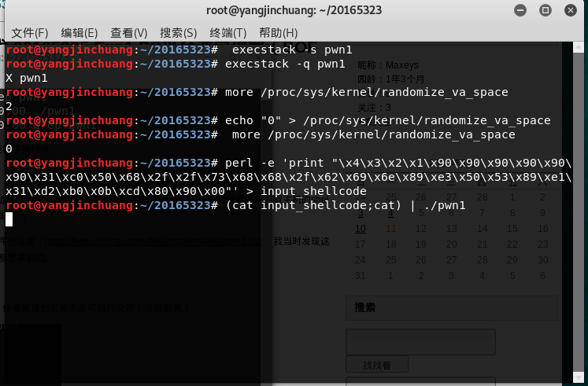Click the 搜索 heading in the background sidebar
The width and height of the screenshot is (588, 386).
tap(365, 307)
